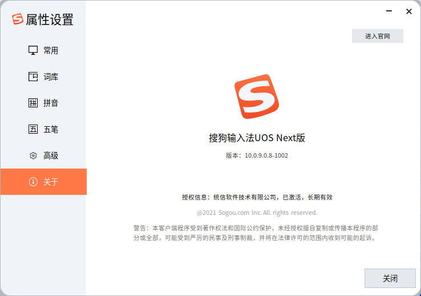
Task: Click the @2021 Sogou.com copyright text
Action: 257,213
